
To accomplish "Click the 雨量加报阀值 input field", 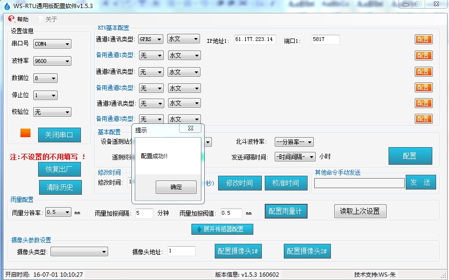I will (x=231, y=213).
